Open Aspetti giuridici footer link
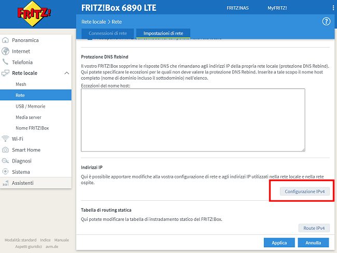Screen dimensions: 337x253 coord(29,247)
